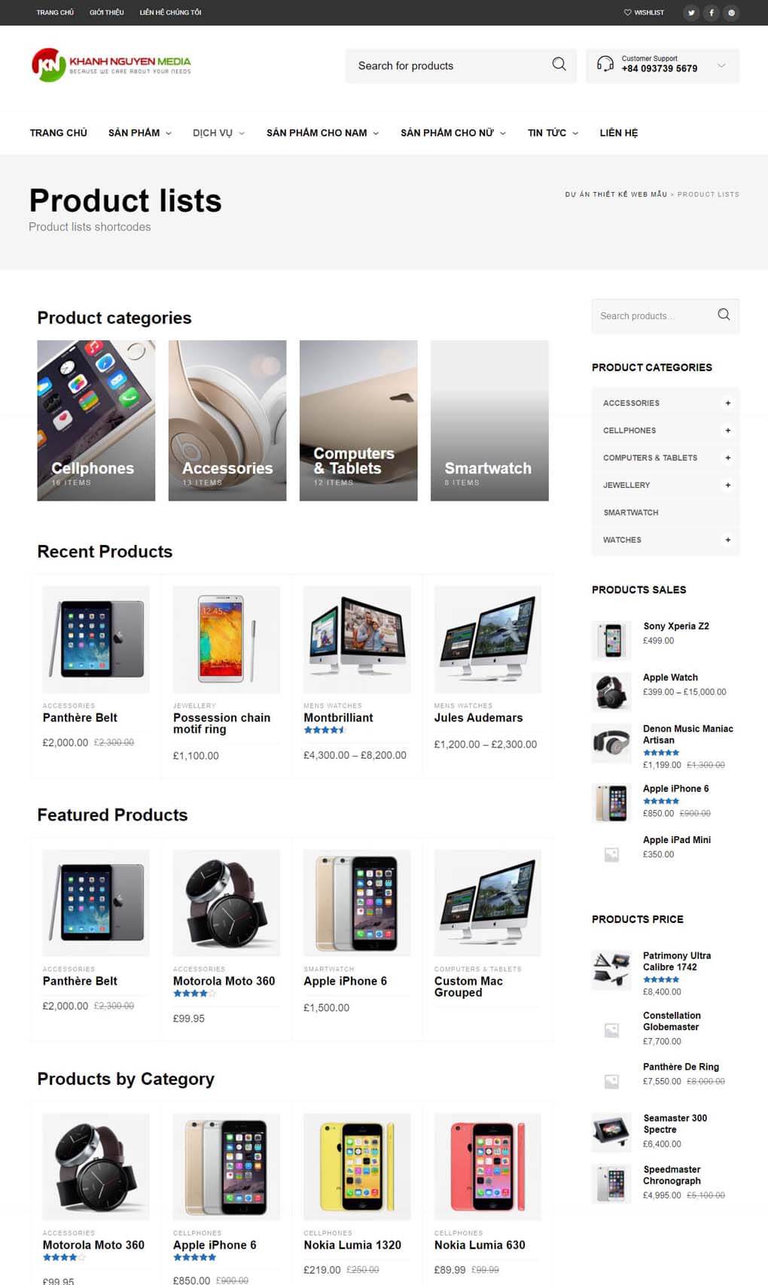
Task: Open the Sony Xperia Z2 product link
Action: pos(676,626)
